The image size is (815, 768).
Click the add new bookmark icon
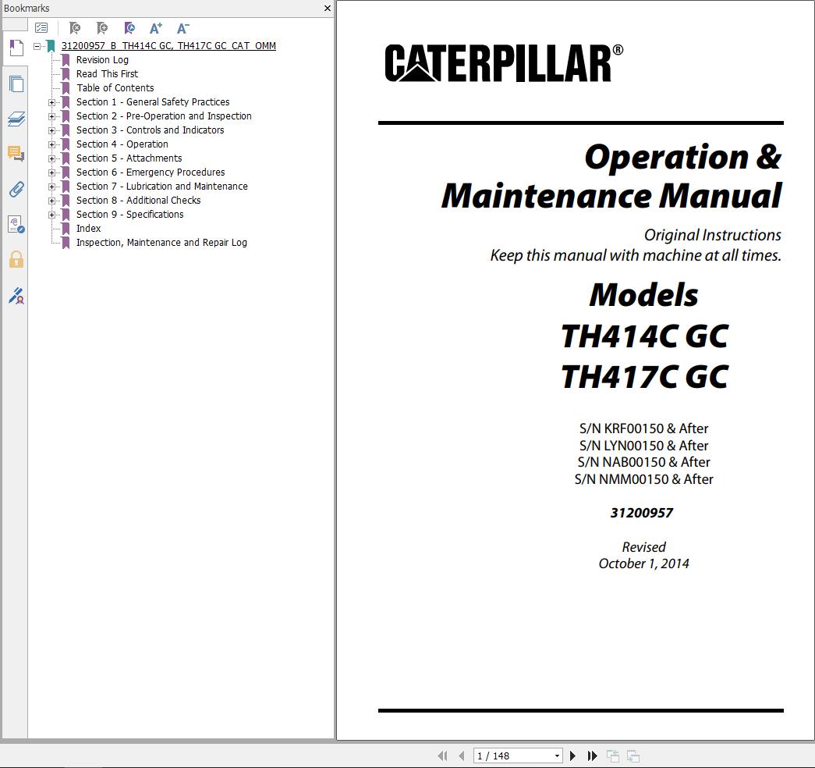(102, 28)
